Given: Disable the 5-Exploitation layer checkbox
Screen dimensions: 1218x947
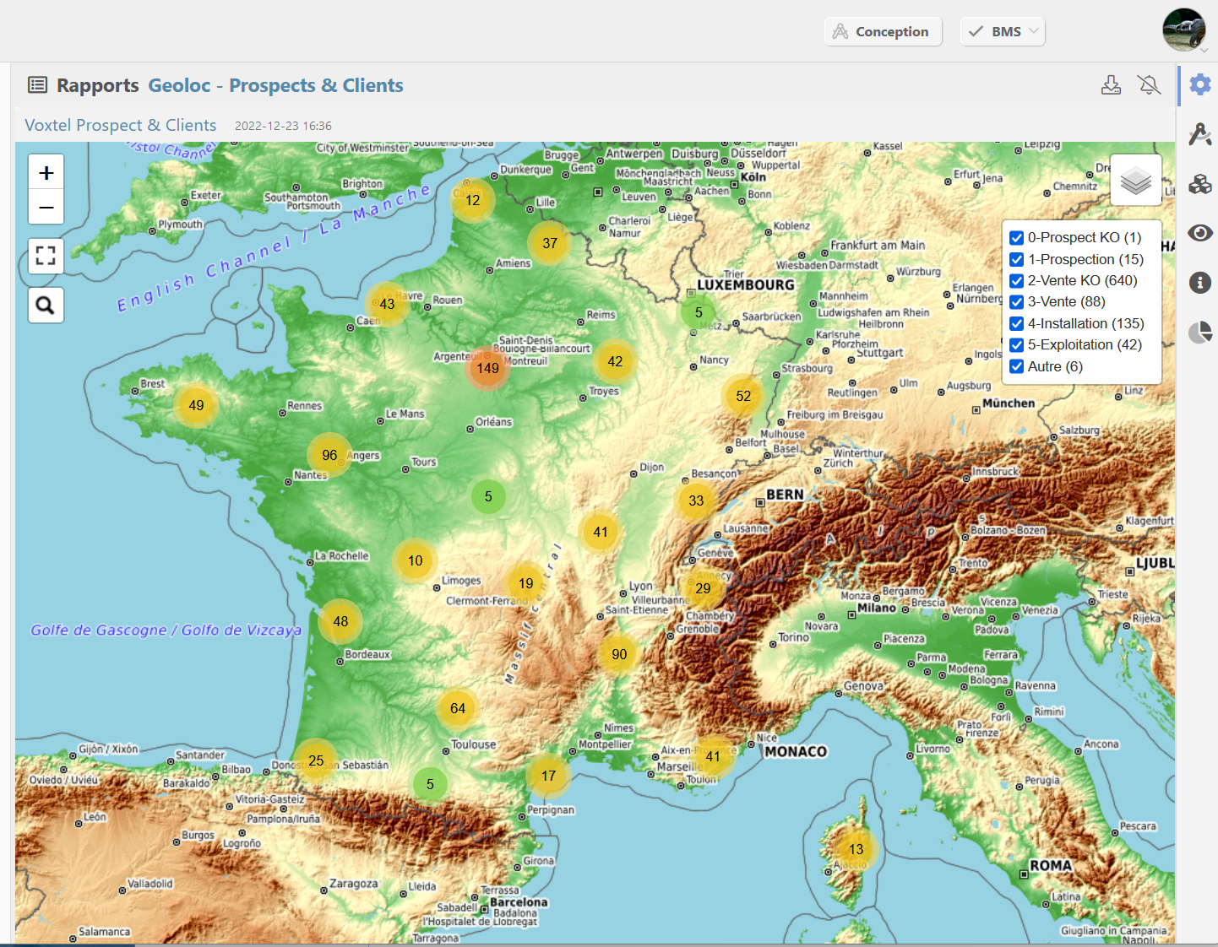Looking at the screenshot, I should click(1017, 345).
